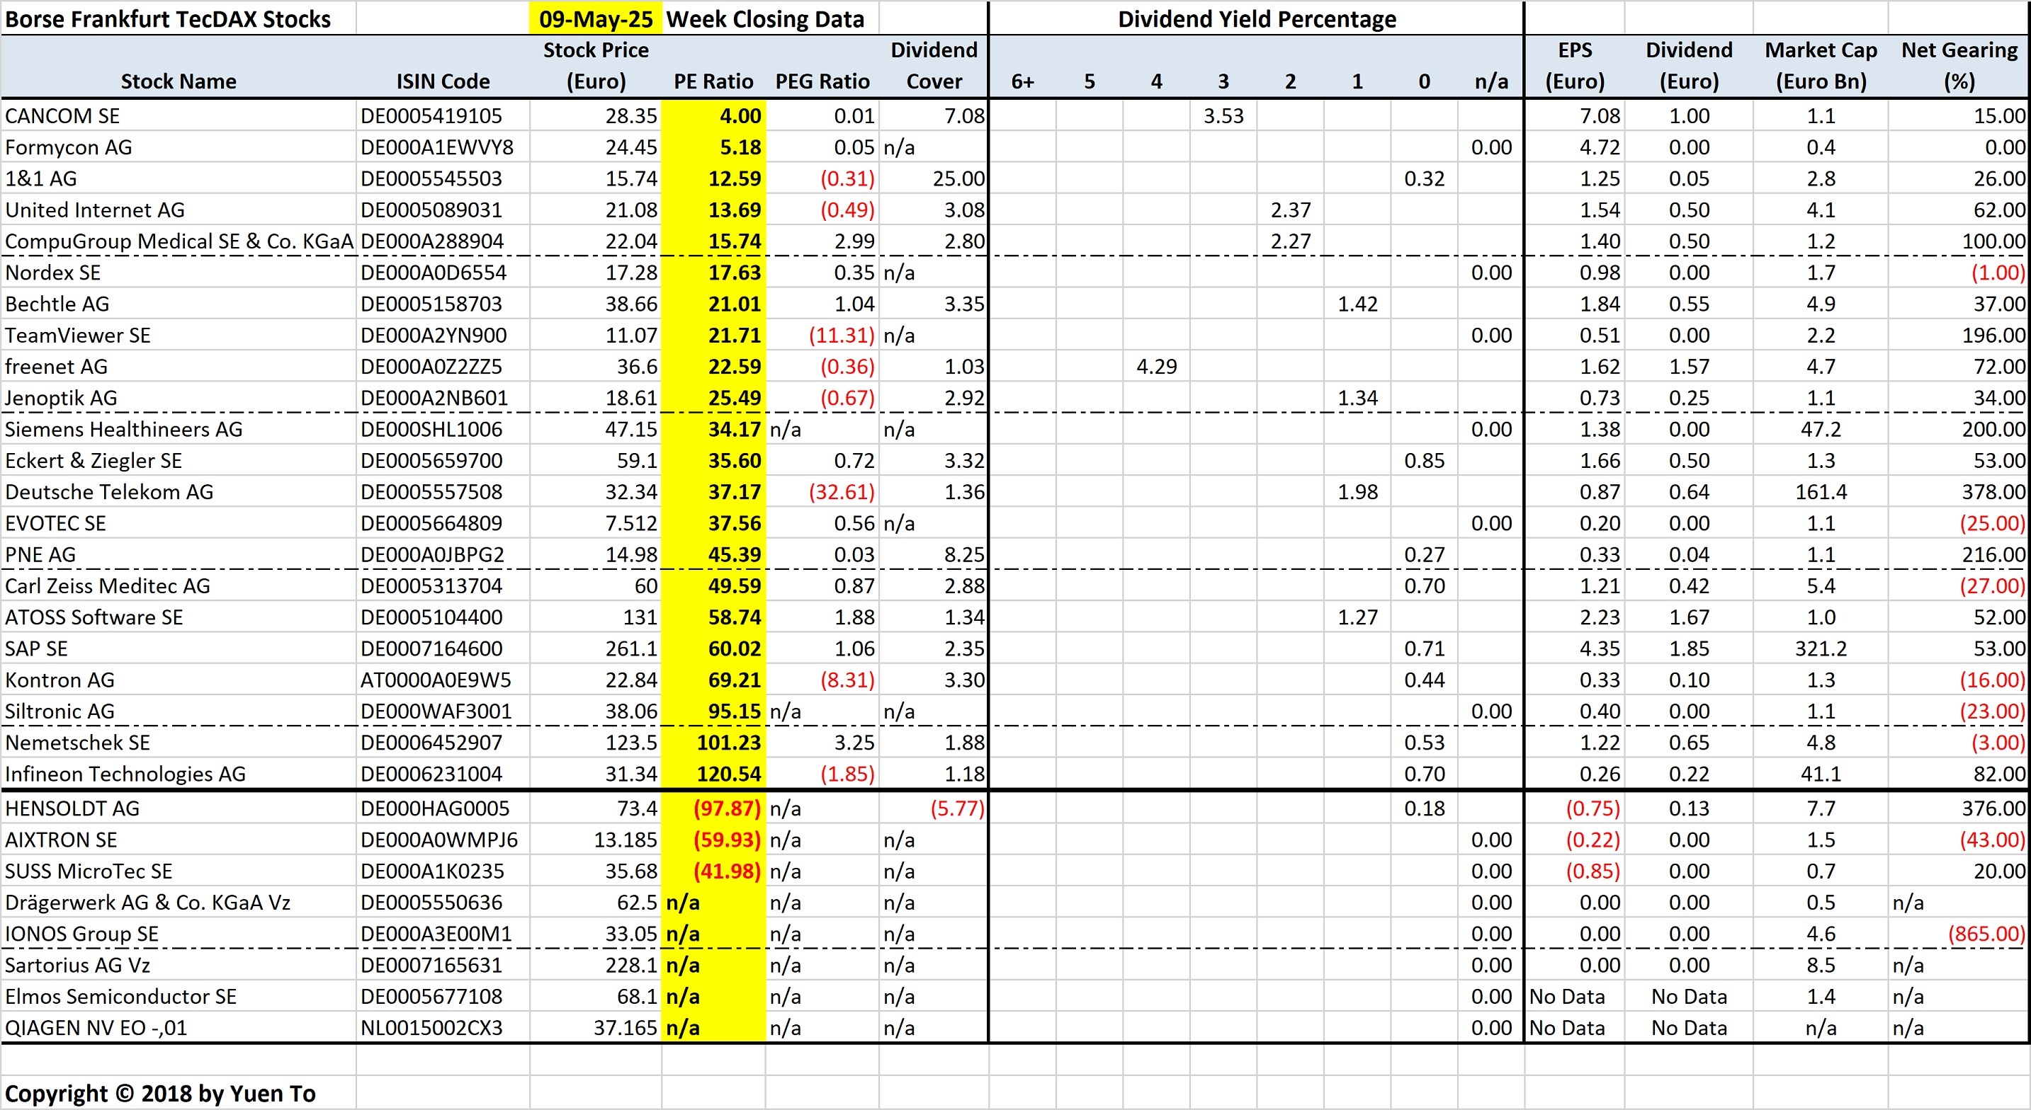Select TeamViewer SE PEG ratio (11.31)

point(822,336)
